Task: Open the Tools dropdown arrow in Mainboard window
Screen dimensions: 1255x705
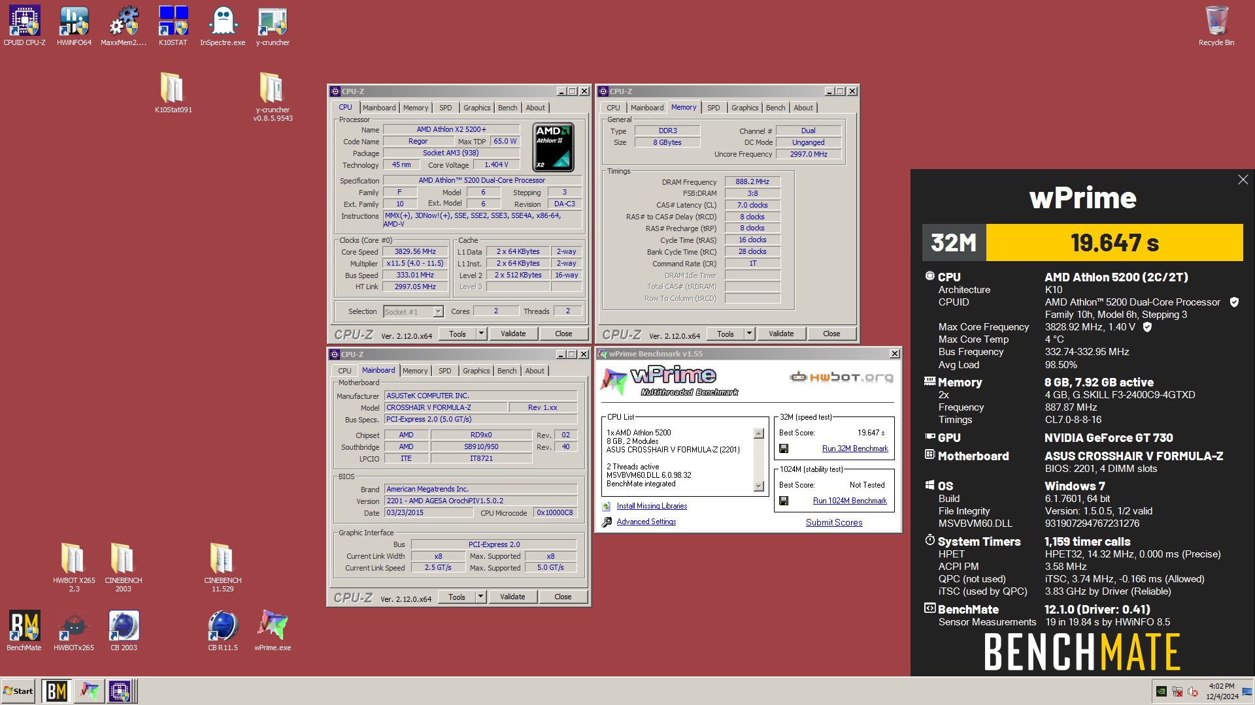Action: 480,597
